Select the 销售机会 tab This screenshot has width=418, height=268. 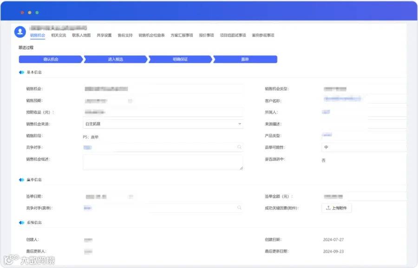(x=38, y=35)
